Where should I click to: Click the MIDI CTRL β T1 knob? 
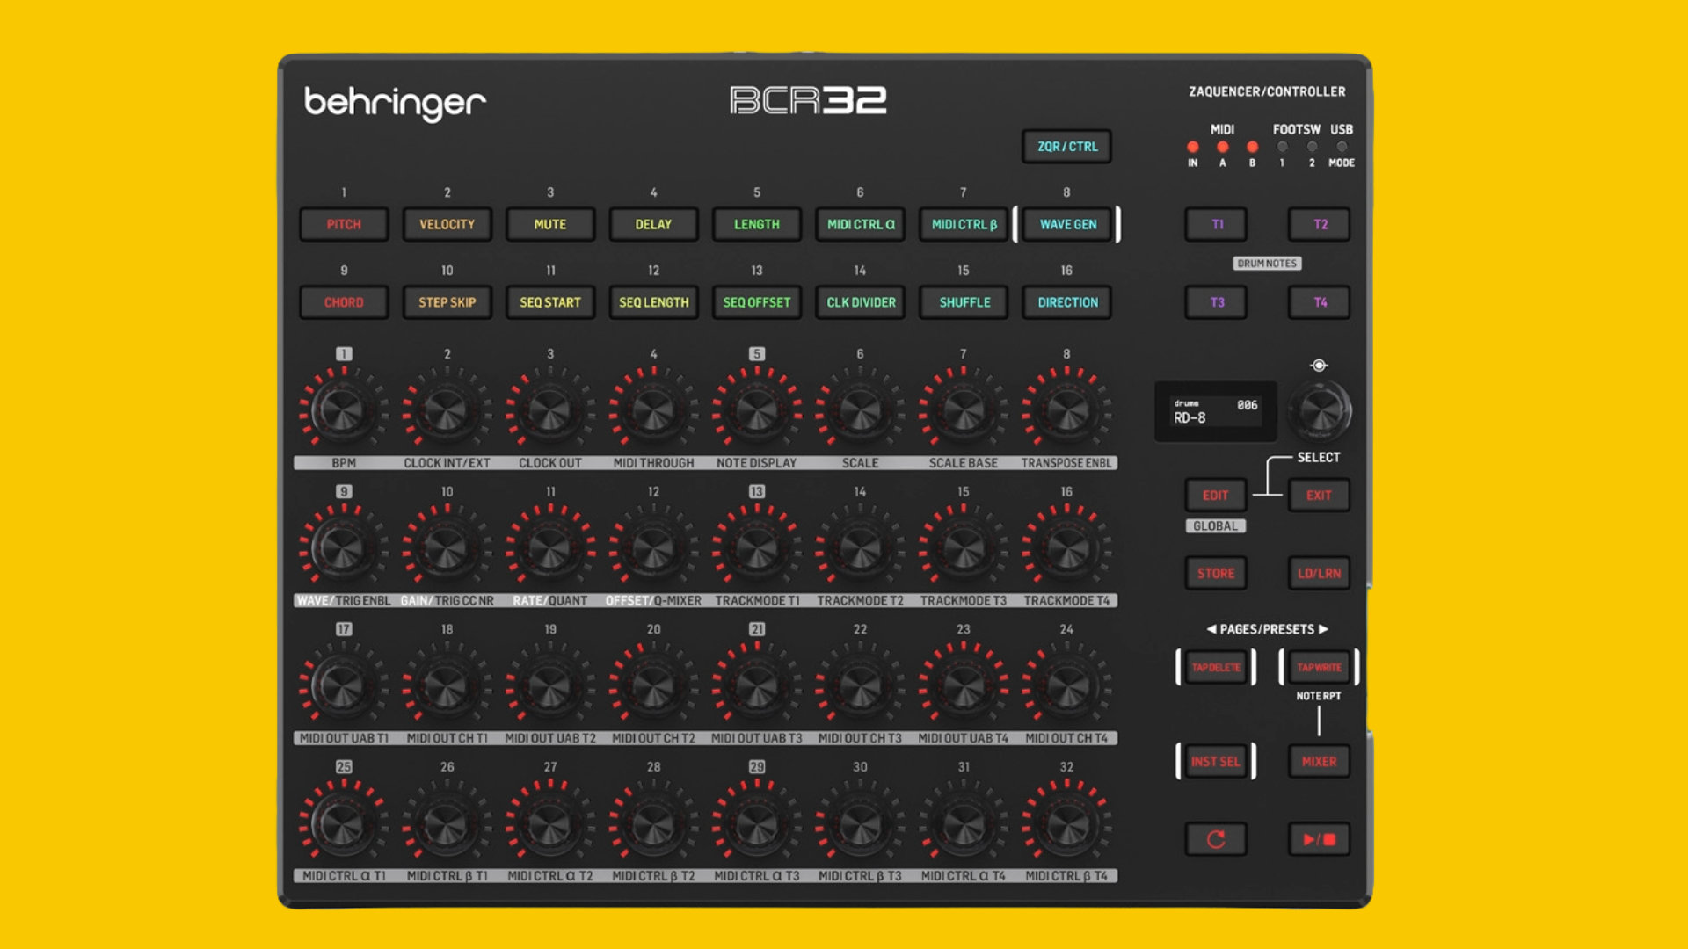pos(447,824)
